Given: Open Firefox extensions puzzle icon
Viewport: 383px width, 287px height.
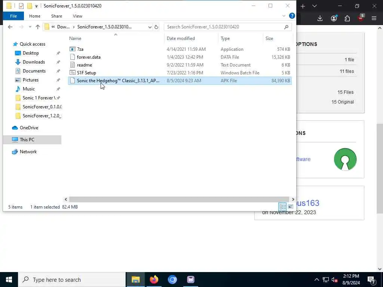Looking at the screenshot, I should coord(347,18).
